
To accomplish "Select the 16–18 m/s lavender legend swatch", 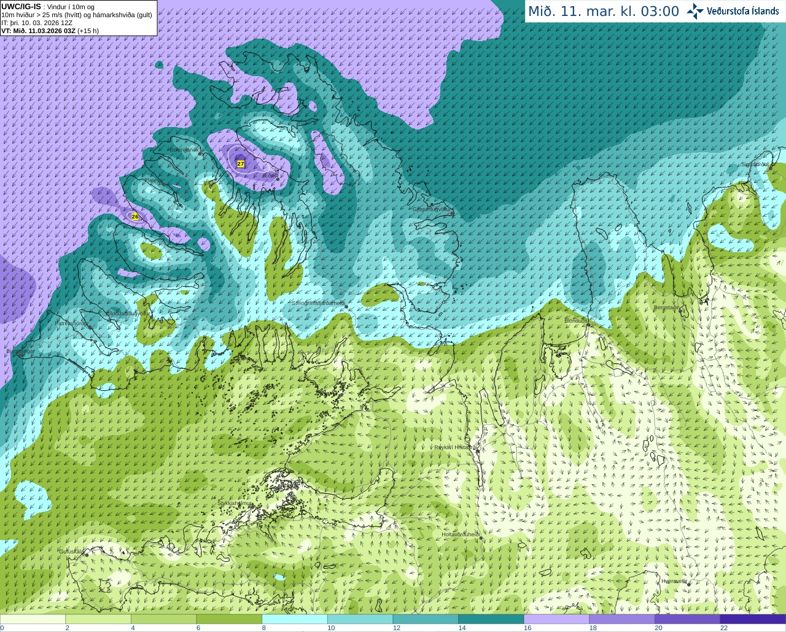I will click(x=556, y=619).
